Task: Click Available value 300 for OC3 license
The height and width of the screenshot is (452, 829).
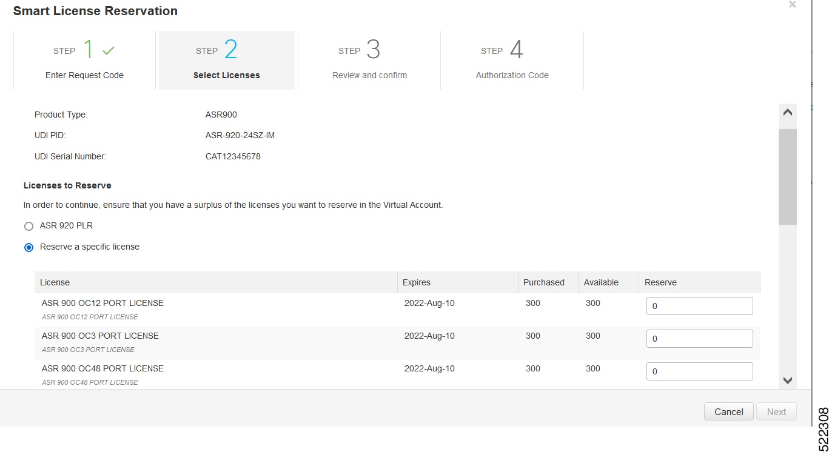Action: [x=593, y=336]
